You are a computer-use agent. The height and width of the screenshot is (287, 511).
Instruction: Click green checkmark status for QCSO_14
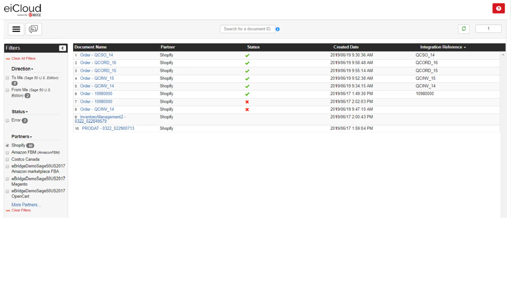click(x=247, y=55)
